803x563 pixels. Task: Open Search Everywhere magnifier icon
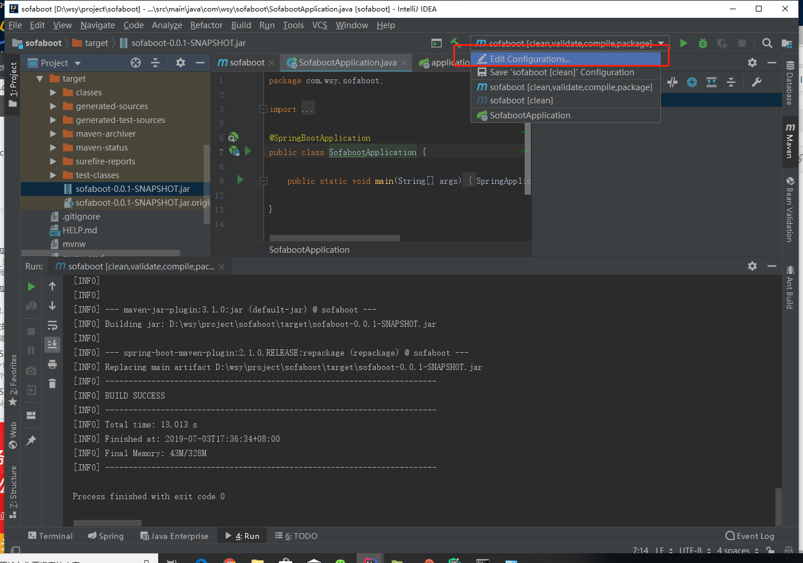coord(767,43)
